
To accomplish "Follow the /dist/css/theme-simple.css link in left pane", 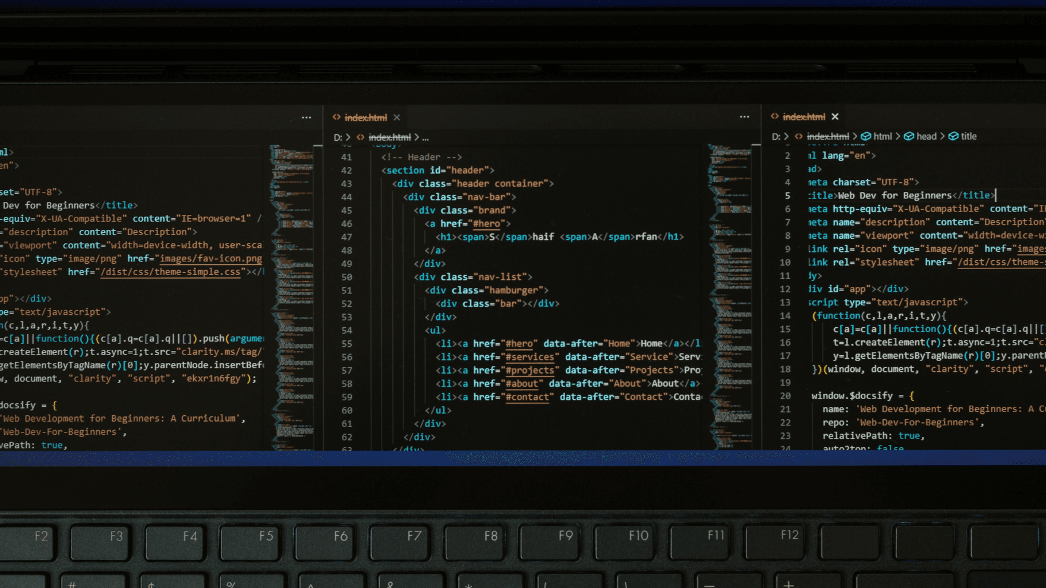I will pos(171,272).
